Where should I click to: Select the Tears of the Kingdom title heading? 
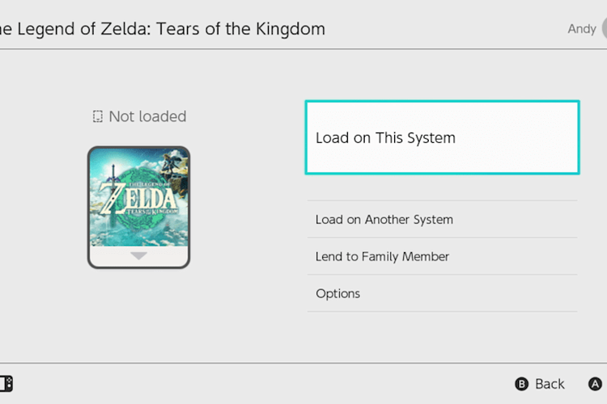coord(162,29)
